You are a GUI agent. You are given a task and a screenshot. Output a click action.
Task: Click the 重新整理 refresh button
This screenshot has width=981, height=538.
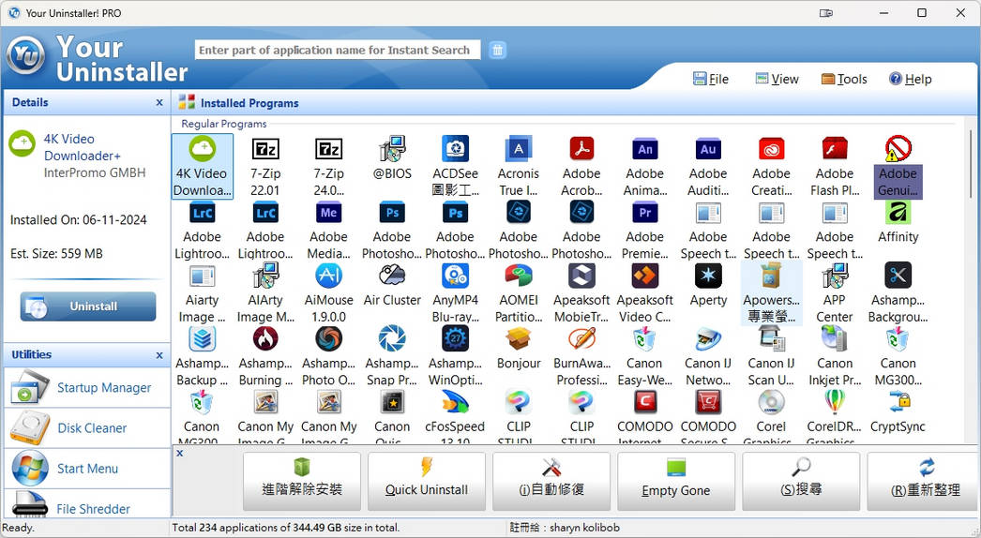[x=924, y=481]
